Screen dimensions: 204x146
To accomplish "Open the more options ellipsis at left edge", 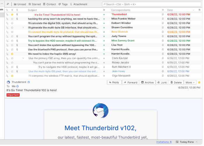I will [x=2, y=3].
